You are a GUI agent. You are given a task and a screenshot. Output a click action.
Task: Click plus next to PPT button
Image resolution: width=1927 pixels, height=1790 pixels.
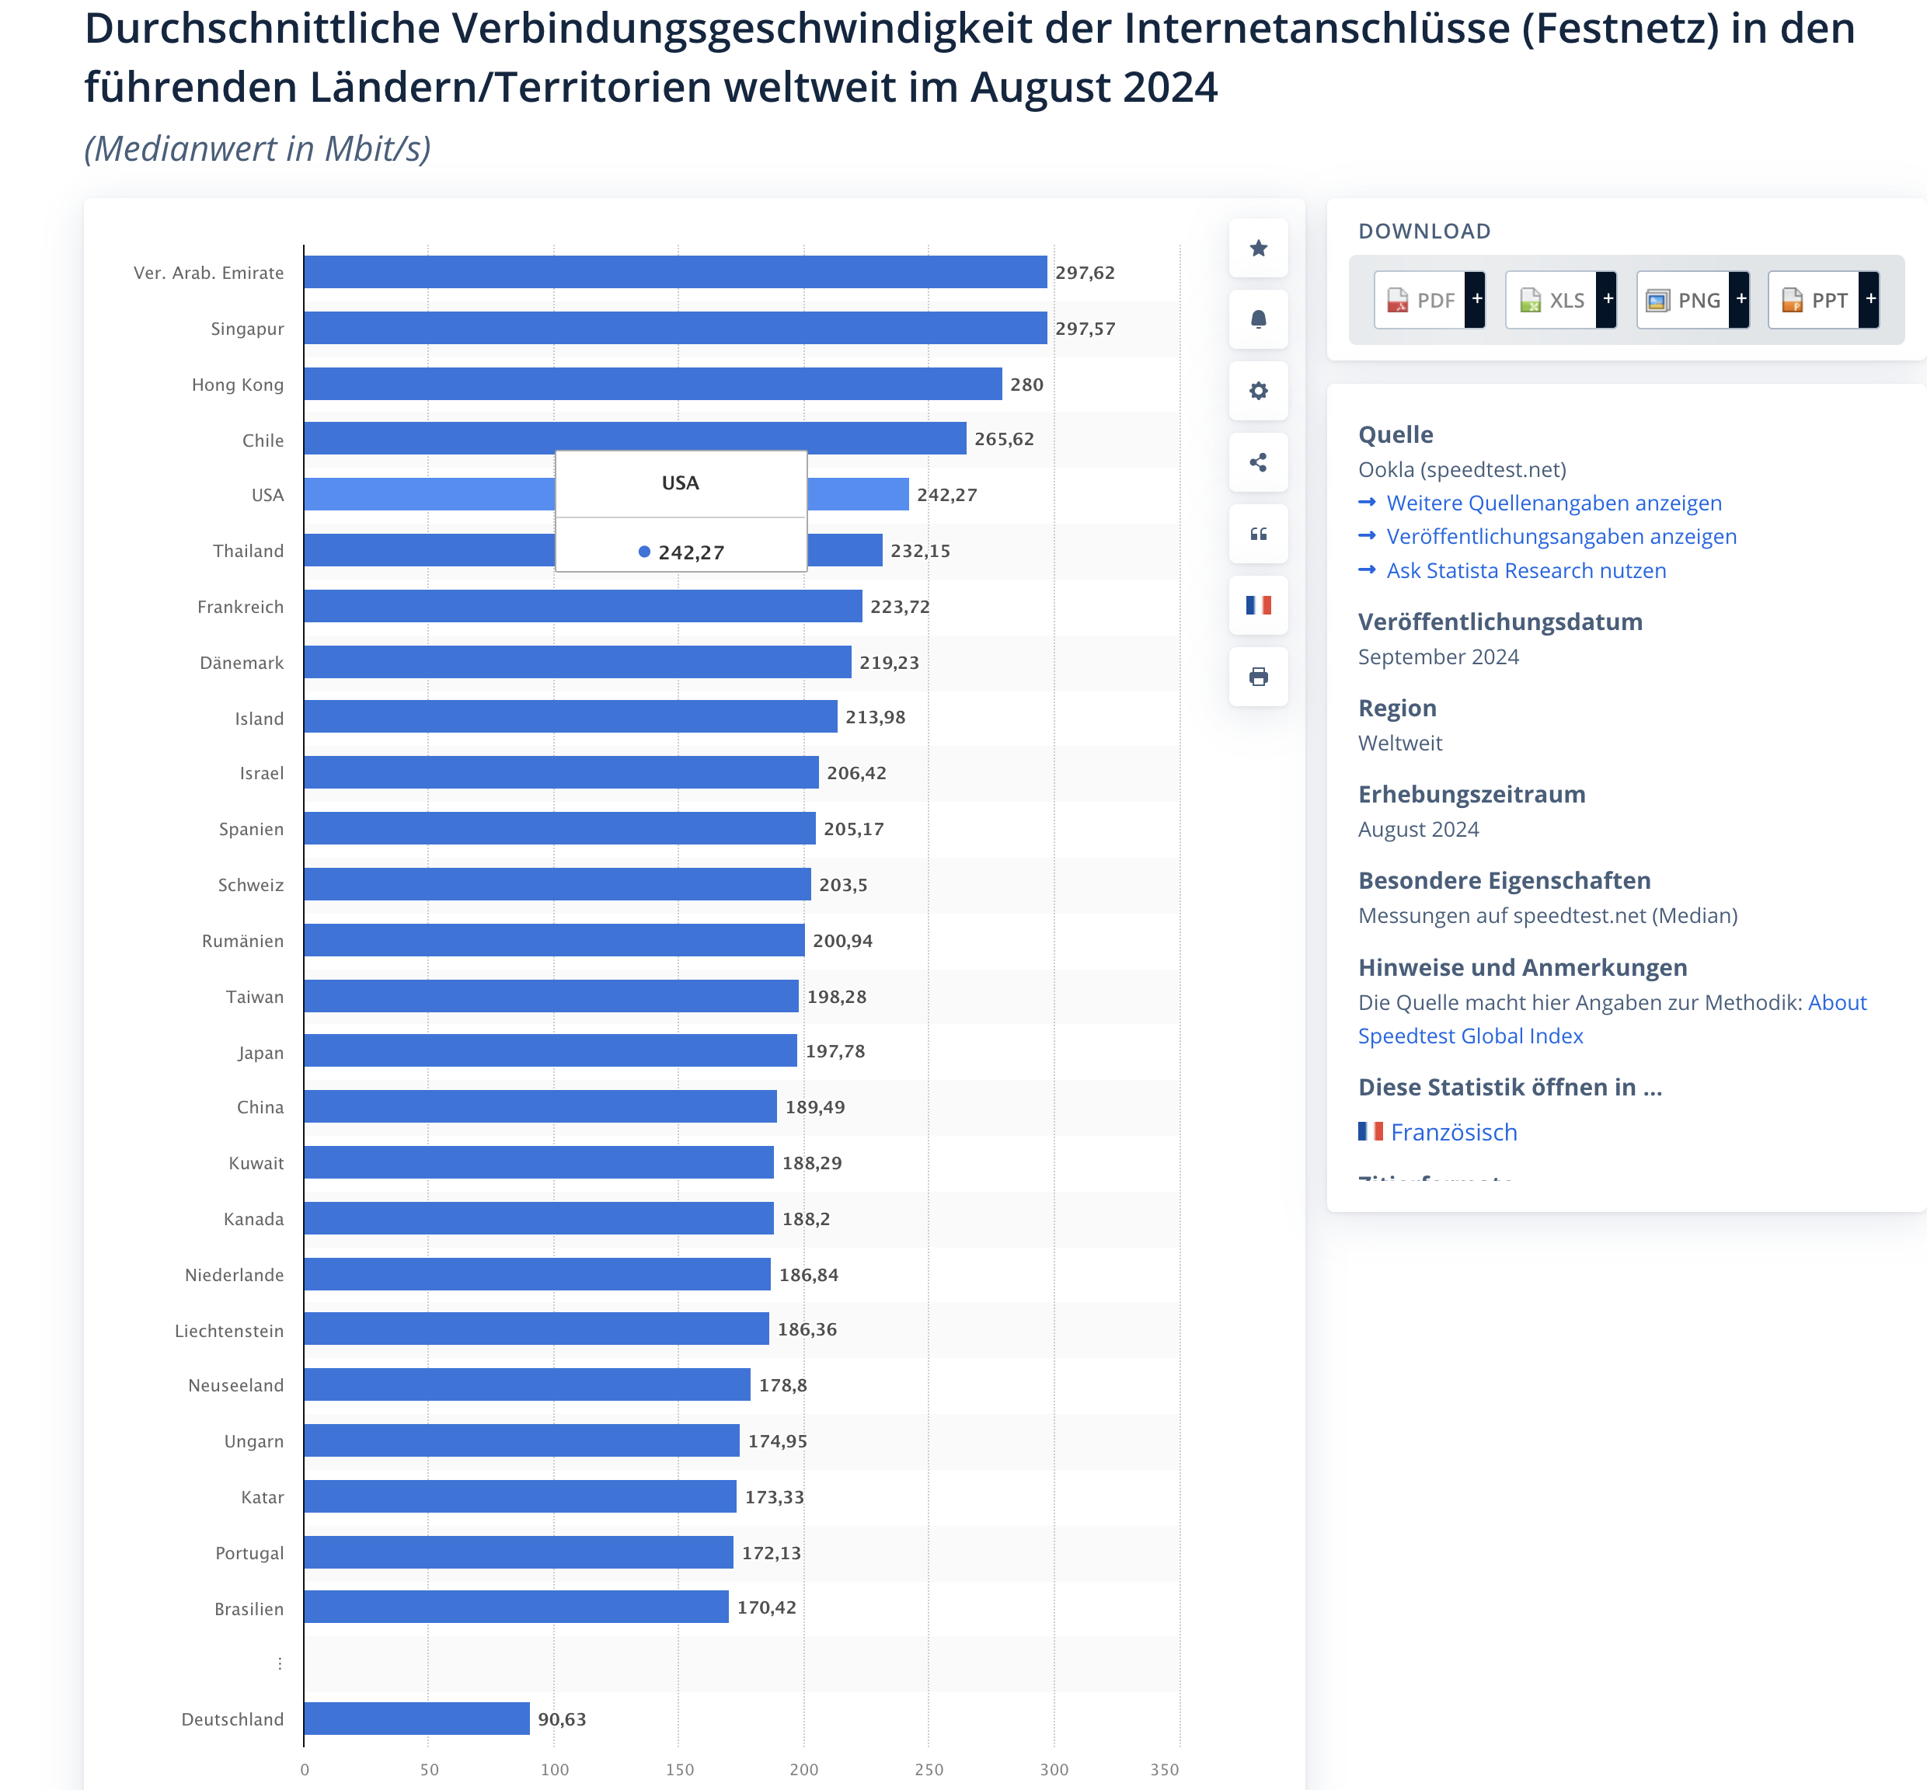coord(1870,300)
